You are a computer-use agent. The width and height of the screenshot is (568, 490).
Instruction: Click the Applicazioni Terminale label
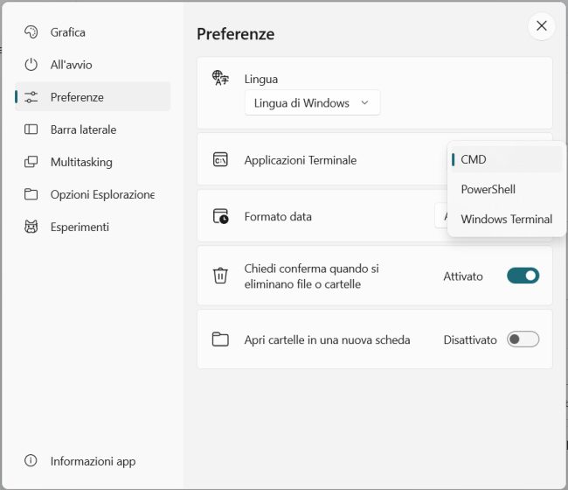tap(301, 160)
